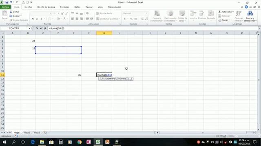Viewport: 261px width, 146px height.
Task: Open the Copiar dropdown arrow
Action: pos(21,16)
